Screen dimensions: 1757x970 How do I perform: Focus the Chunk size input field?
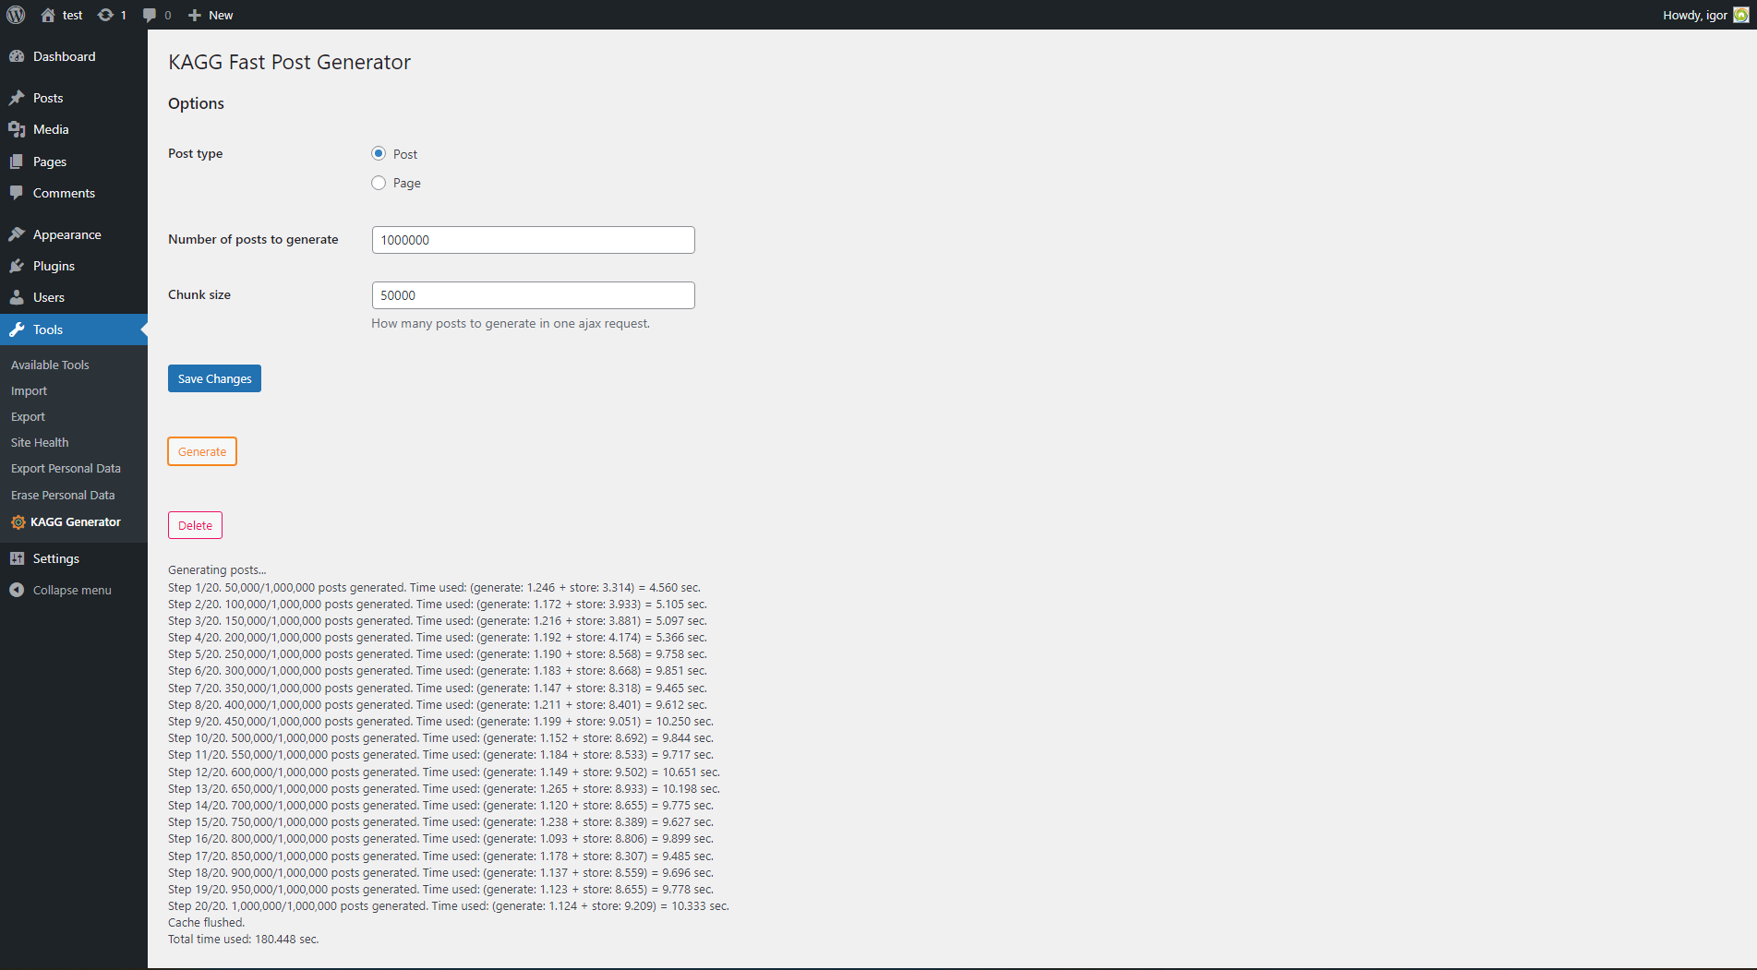pos(533,295)
